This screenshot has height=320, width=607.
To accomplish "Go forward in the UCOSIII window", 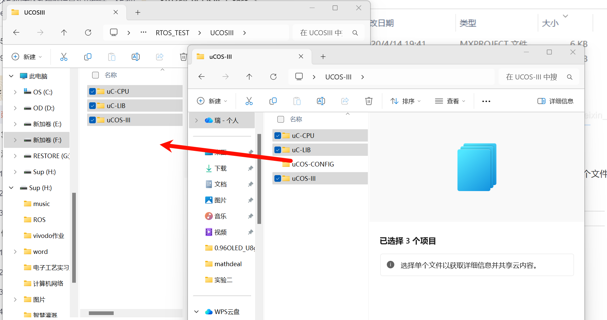I will coord(40,33).
